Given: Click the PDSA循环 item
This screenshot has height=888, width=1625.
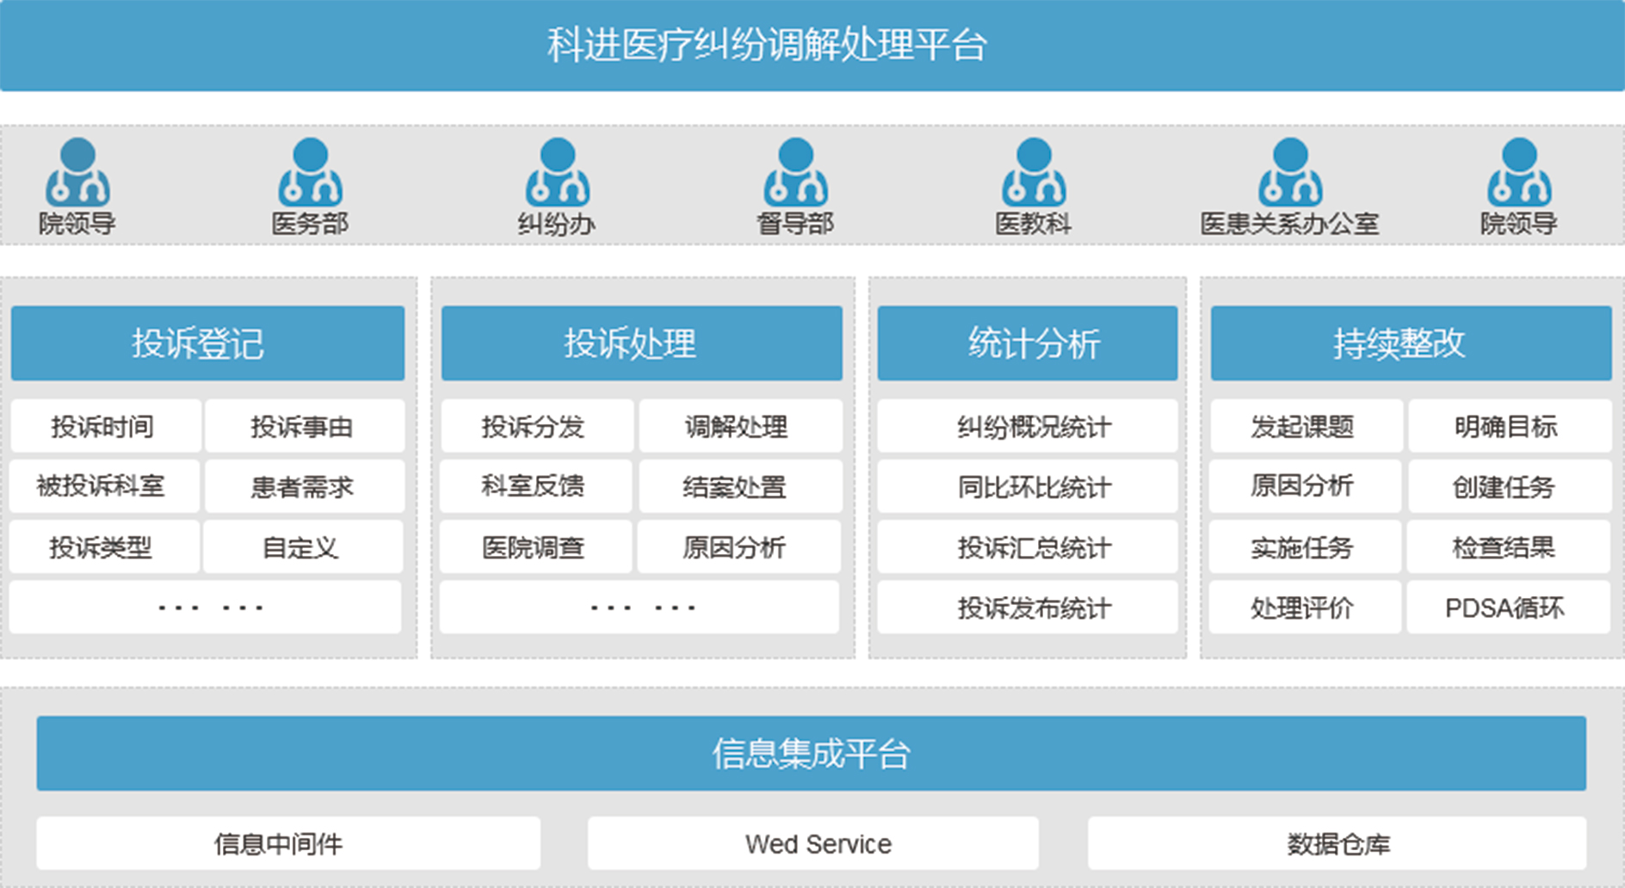Looking at the screenshot, I should tap(1507, 607).
